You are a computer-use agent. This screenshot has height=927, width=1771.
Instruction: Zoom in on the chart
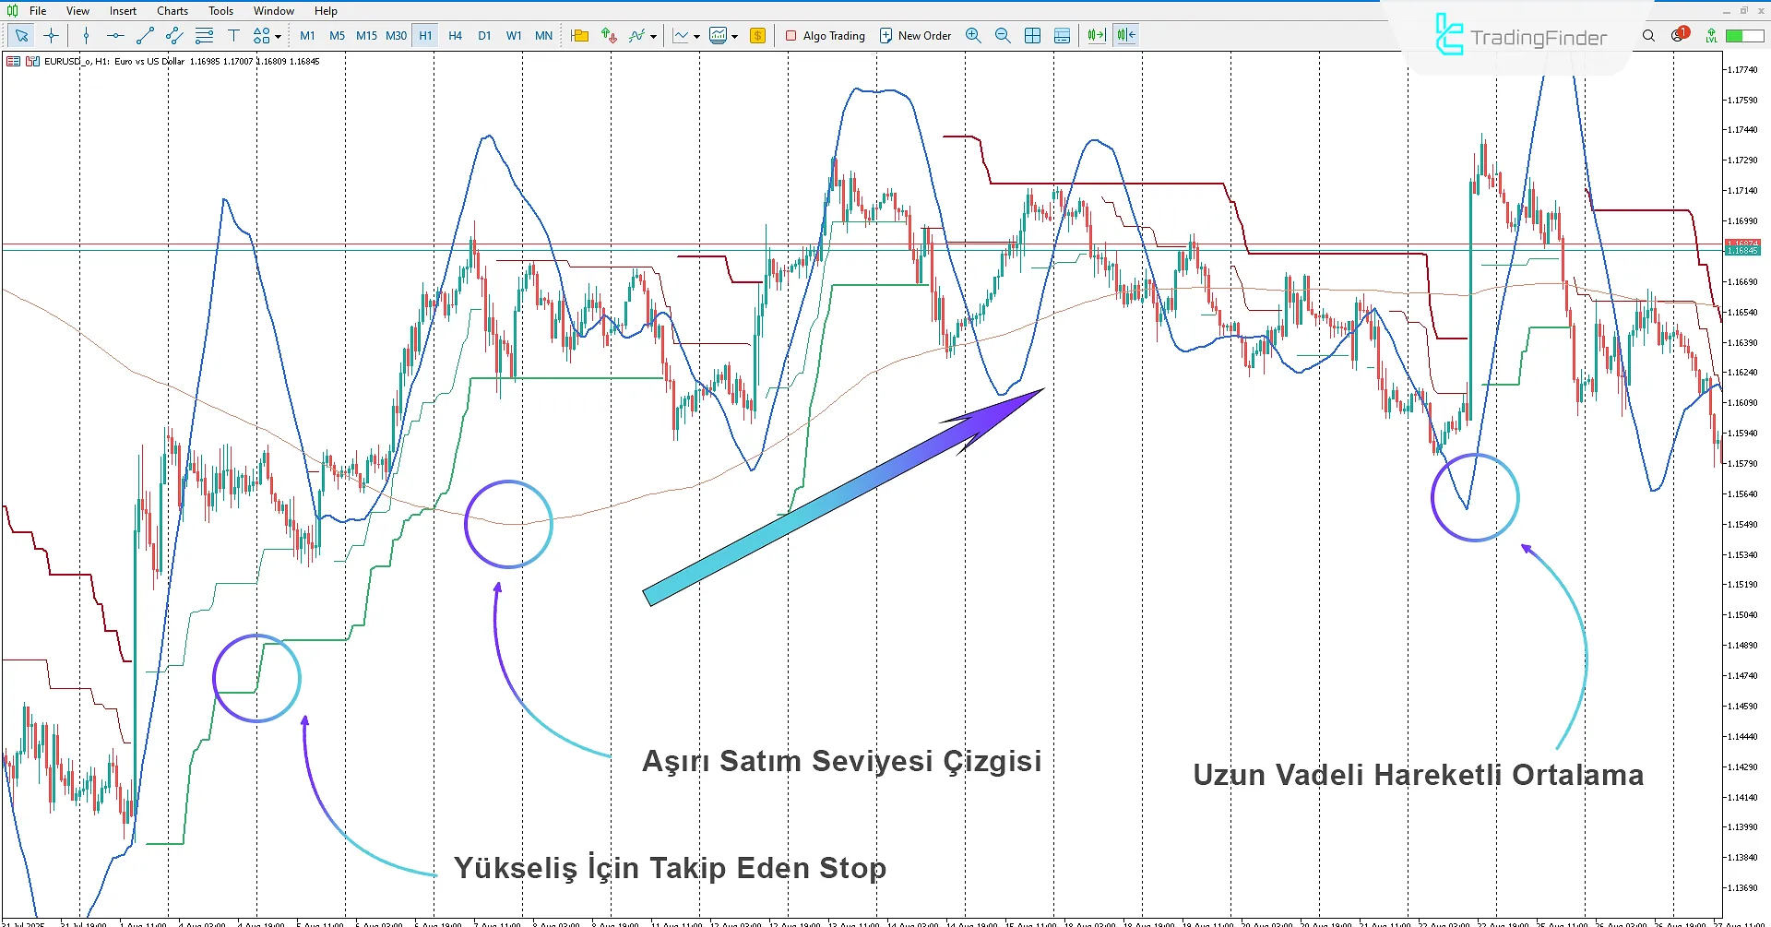coord(973,35)
